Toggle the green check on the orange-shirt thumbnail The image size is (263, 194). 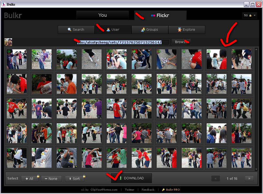(x=59, y=76)
